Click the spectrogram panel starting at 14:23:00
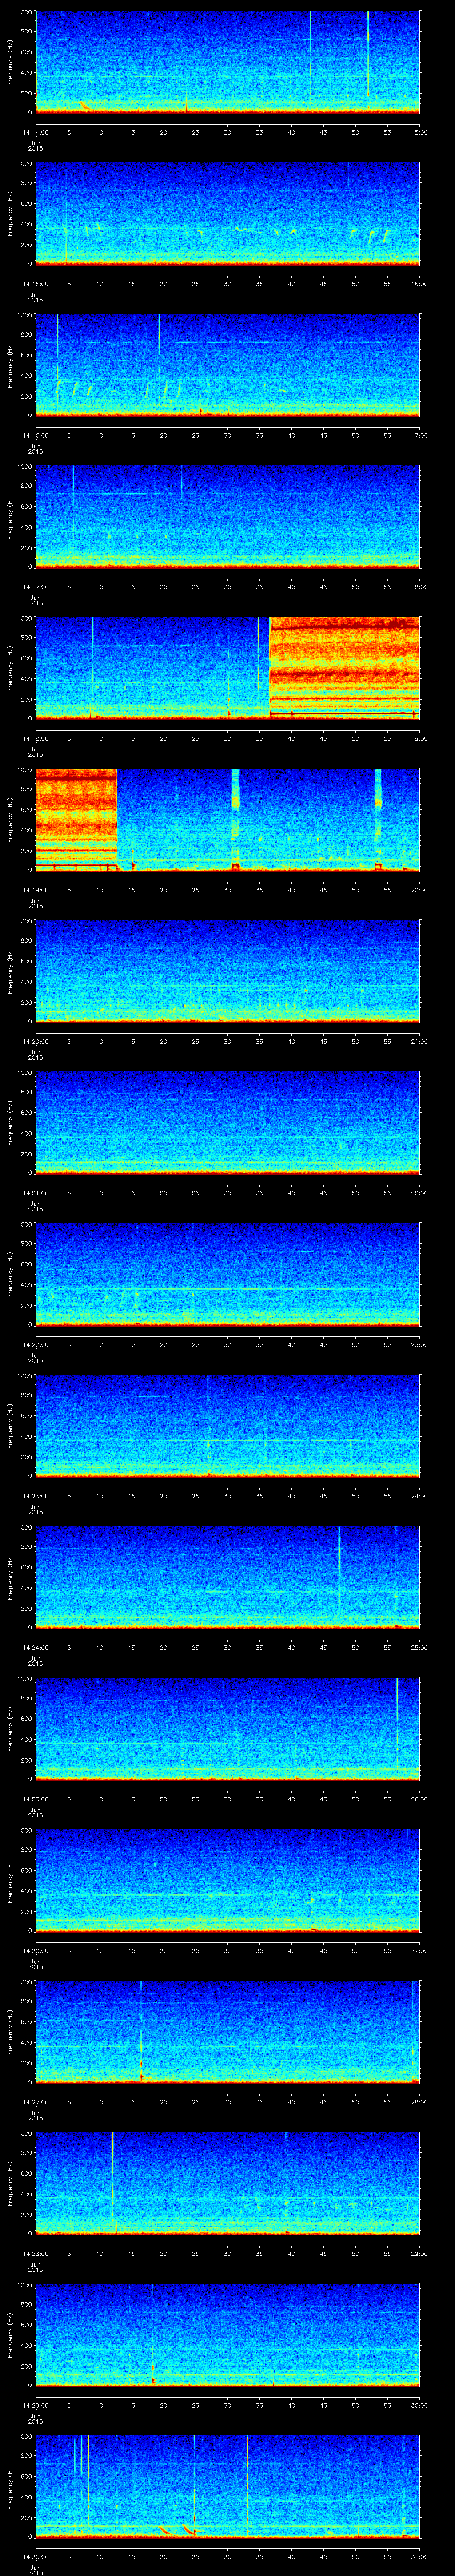 pos(228,1426)
